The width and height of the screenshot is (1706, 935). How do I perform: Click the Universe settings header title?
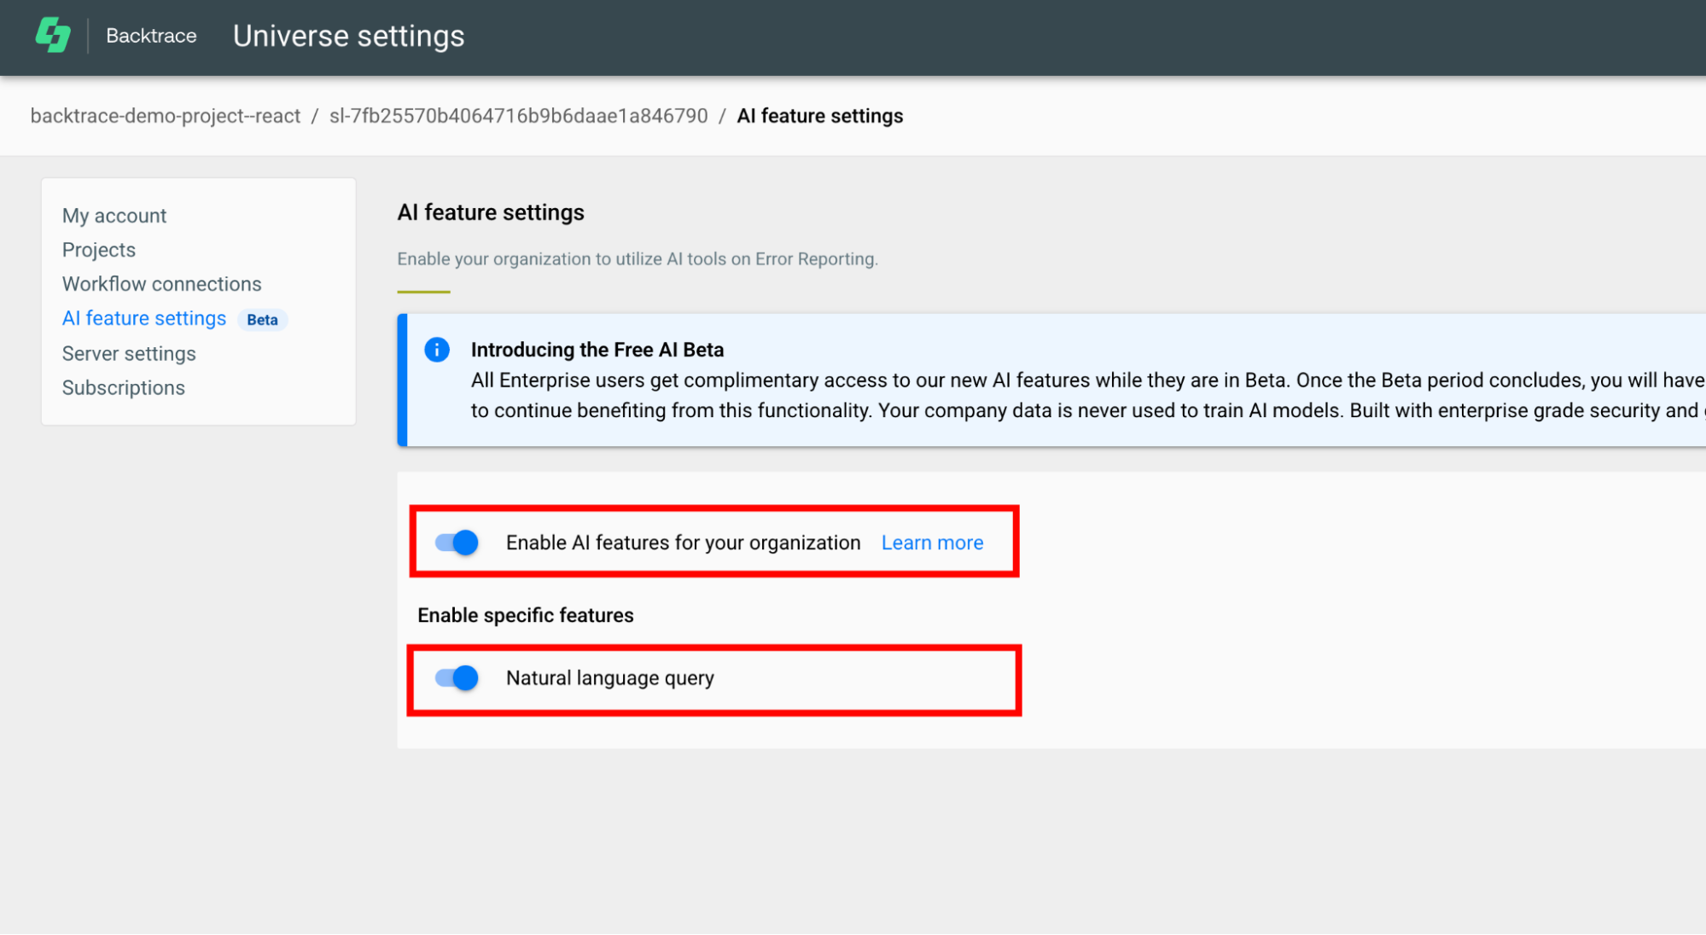[x=349, y=36]
